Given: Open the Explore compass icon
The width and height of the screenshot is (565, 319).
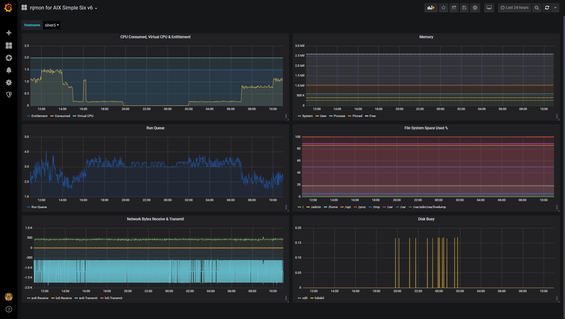Looking at the screenshot, I should pyautogui.click(x=9, y=58).
